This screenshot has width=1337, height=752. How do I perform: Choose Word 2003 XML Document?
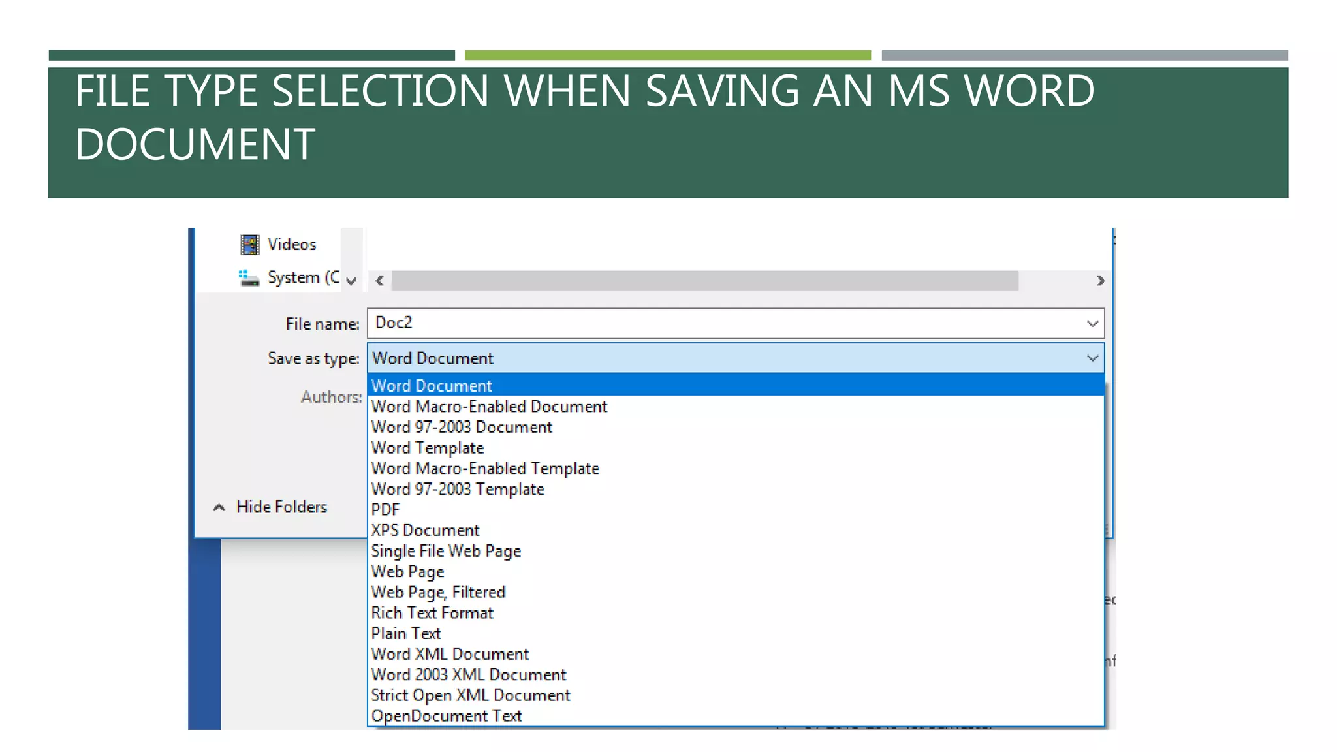pyautogui.click(x=736, y=674)
